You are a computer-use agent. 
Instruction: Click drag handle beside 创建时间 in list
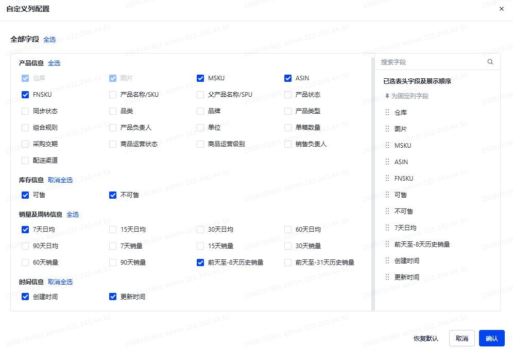[387, 260]
